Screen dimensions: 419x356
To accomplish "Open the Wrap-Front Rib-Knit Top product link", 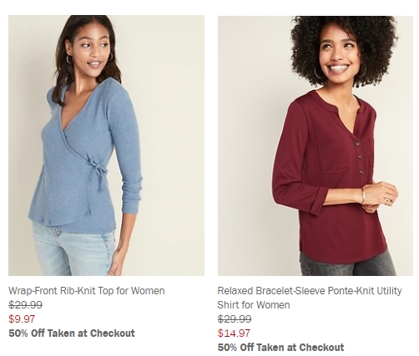I will [x=87, y=291].
